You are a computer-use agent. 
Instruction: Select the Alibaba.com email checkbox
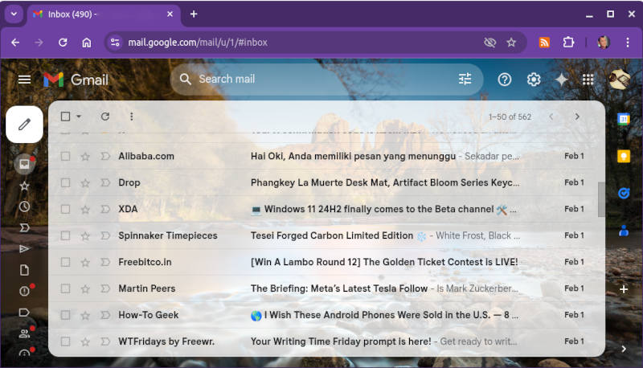coord(65,156)
